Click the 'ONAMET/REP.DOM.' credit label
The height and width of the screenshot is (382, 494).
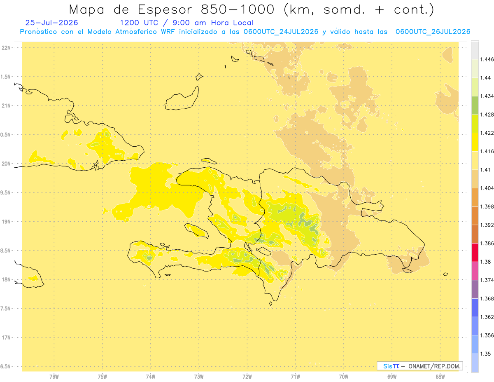click(x=435, y=366)
